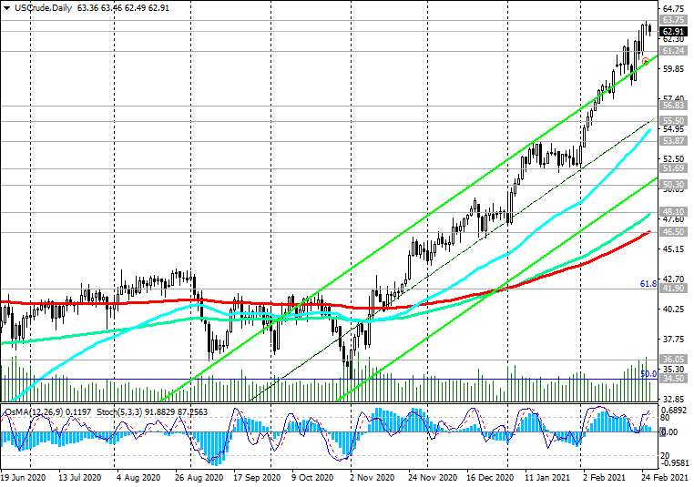Click the 63.75 price level label
The height and width of the screenshot is (487, 694).
pyautogui.click(x=673, y=20)
